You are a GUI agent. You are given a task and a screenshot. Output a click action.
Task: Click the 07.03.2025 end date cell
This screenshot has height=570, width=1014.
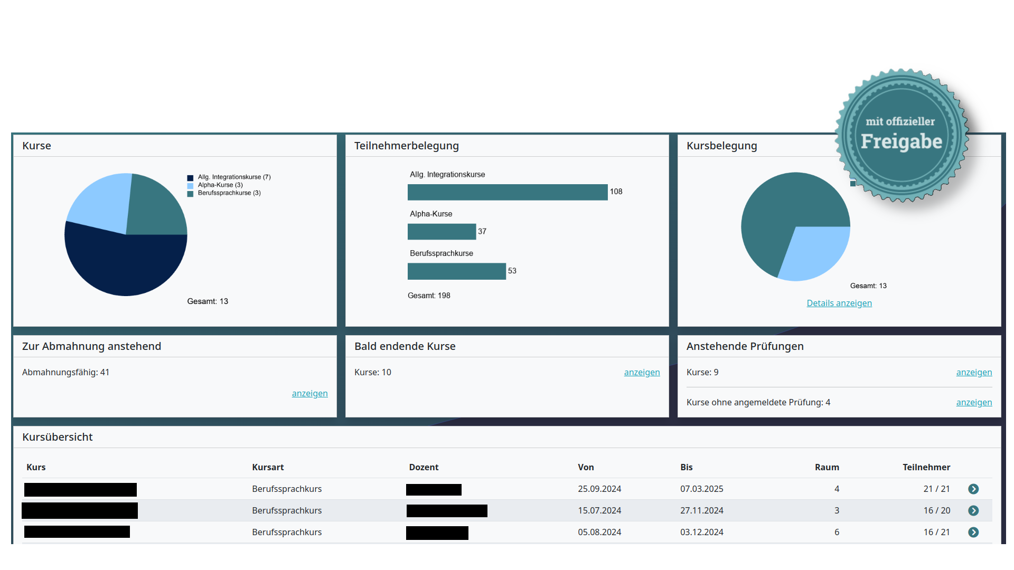(x=701, y=489)
